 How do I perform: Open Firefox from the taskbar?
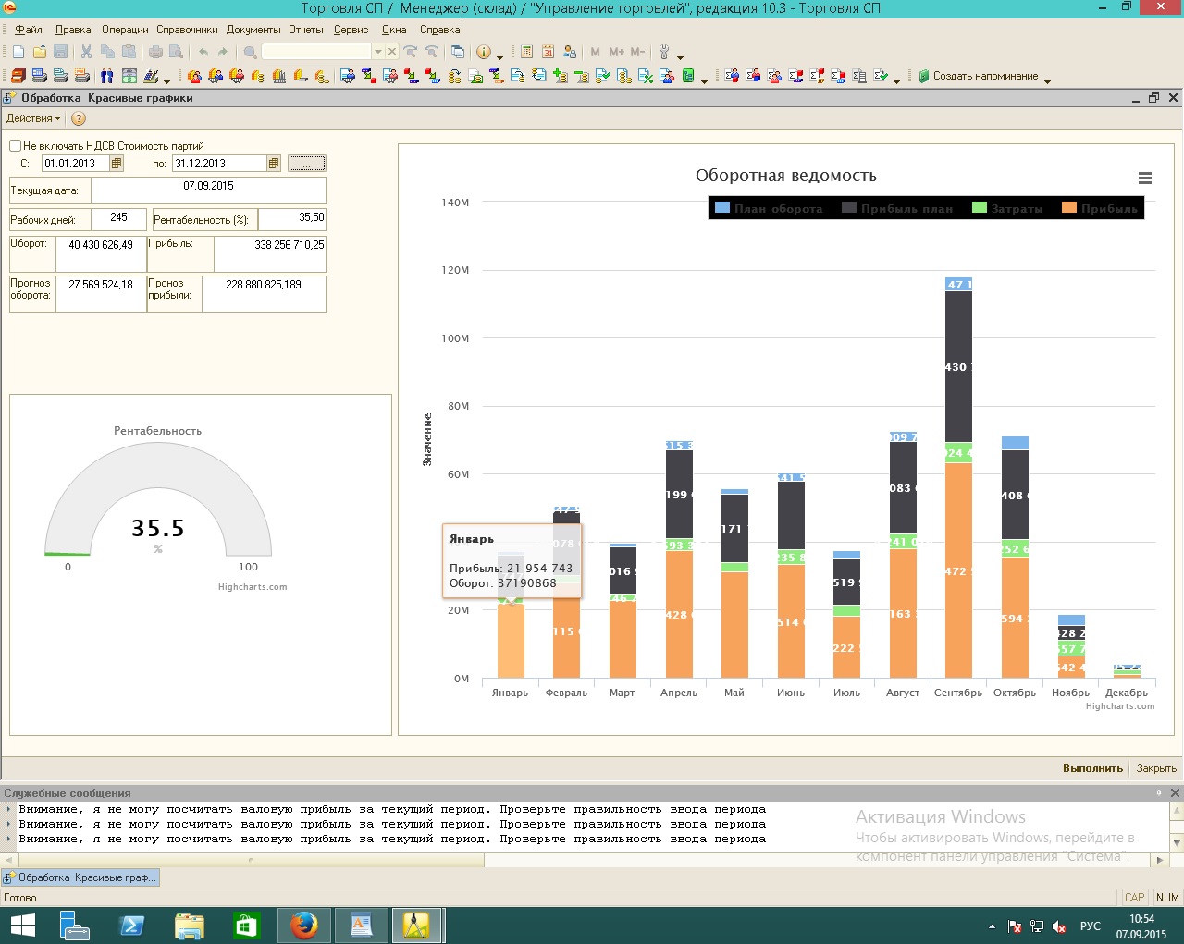coord(303,925)
